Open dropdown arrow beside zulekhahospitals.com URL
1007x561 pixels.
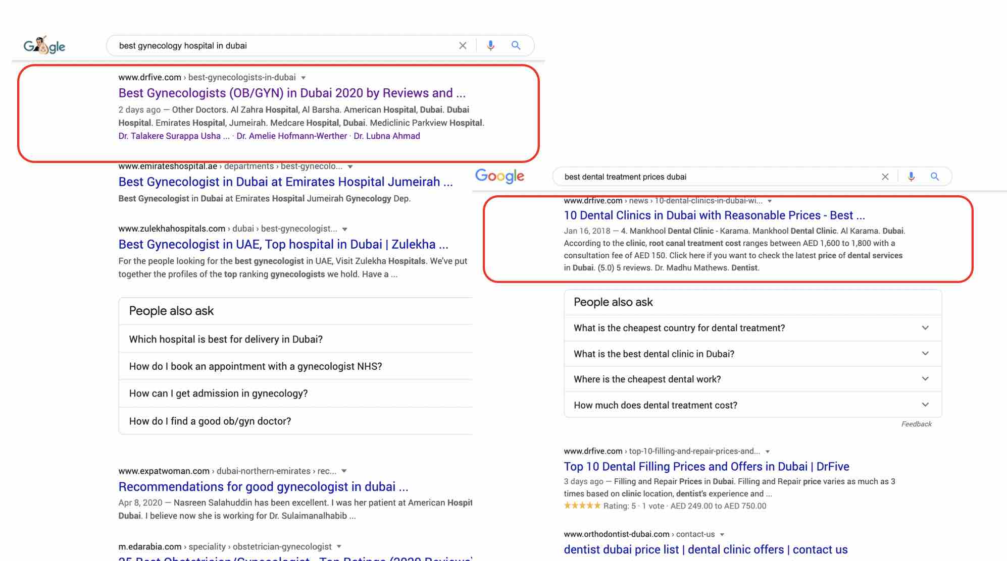point(344,229)
